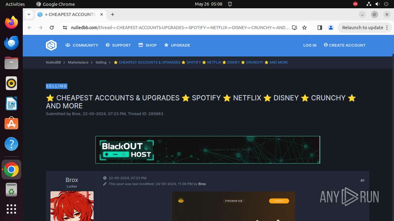Image resolution: width=394 pixels, height=221 pixels.
Task: Open Firefox from the dock
Action: [x=11, y=22]
